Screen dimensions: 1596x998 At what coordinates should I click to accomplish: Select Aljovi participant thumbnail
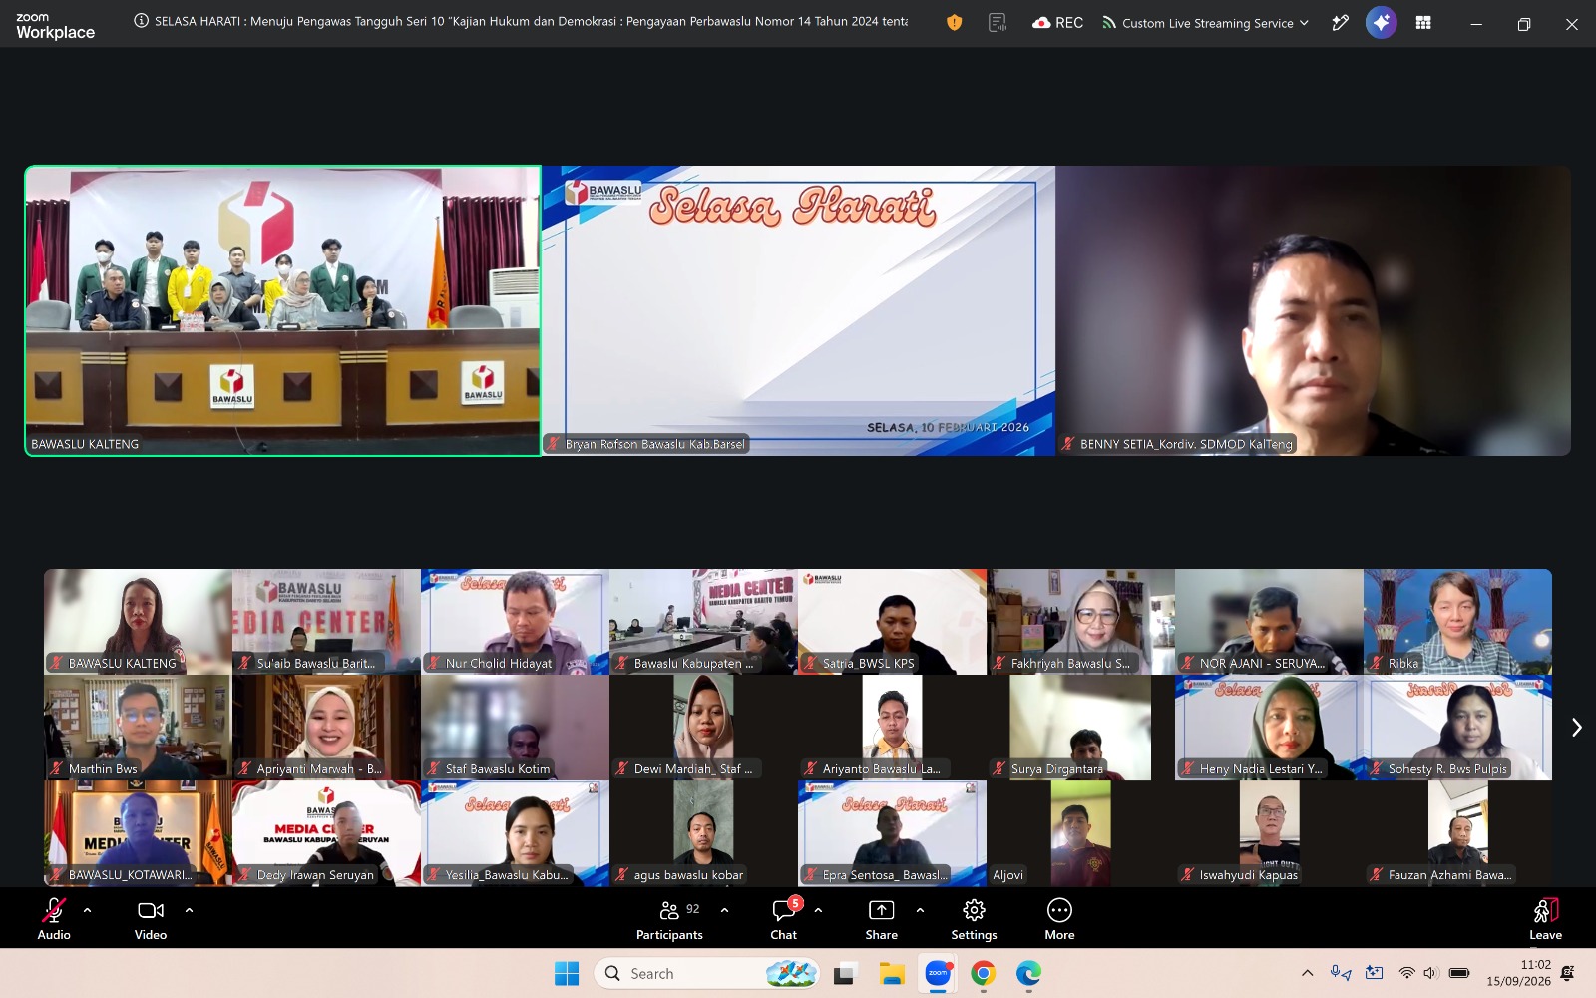[x=1080, y=833]
